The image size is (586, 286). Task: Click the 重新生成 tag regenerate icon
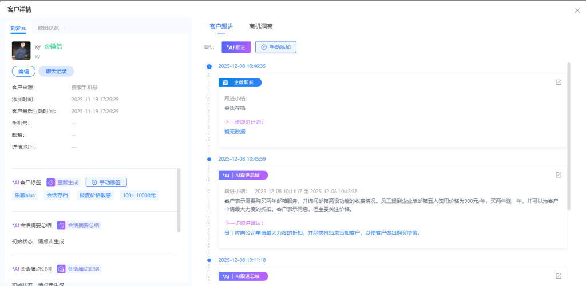[x=51, y=182]
